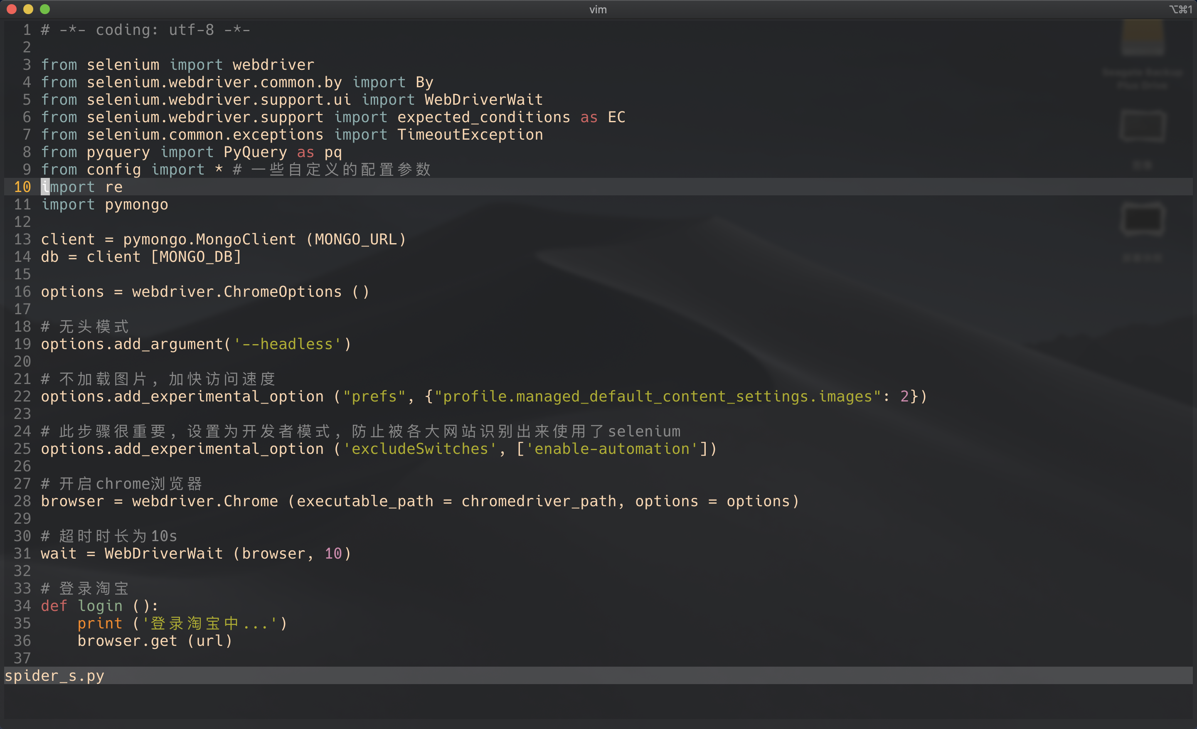Click the 'excludeSwitches' string
The image size is (1197, 729).
(x=419, y=449)
